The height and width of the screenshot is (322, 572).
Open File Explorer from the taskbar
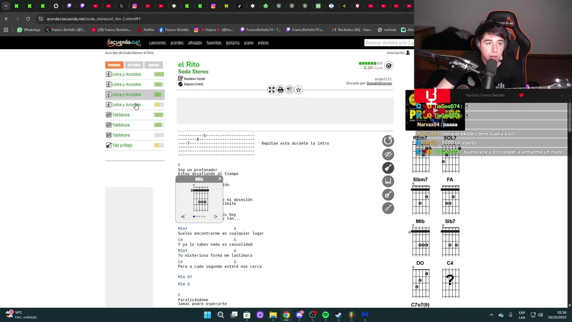(273, 315)
